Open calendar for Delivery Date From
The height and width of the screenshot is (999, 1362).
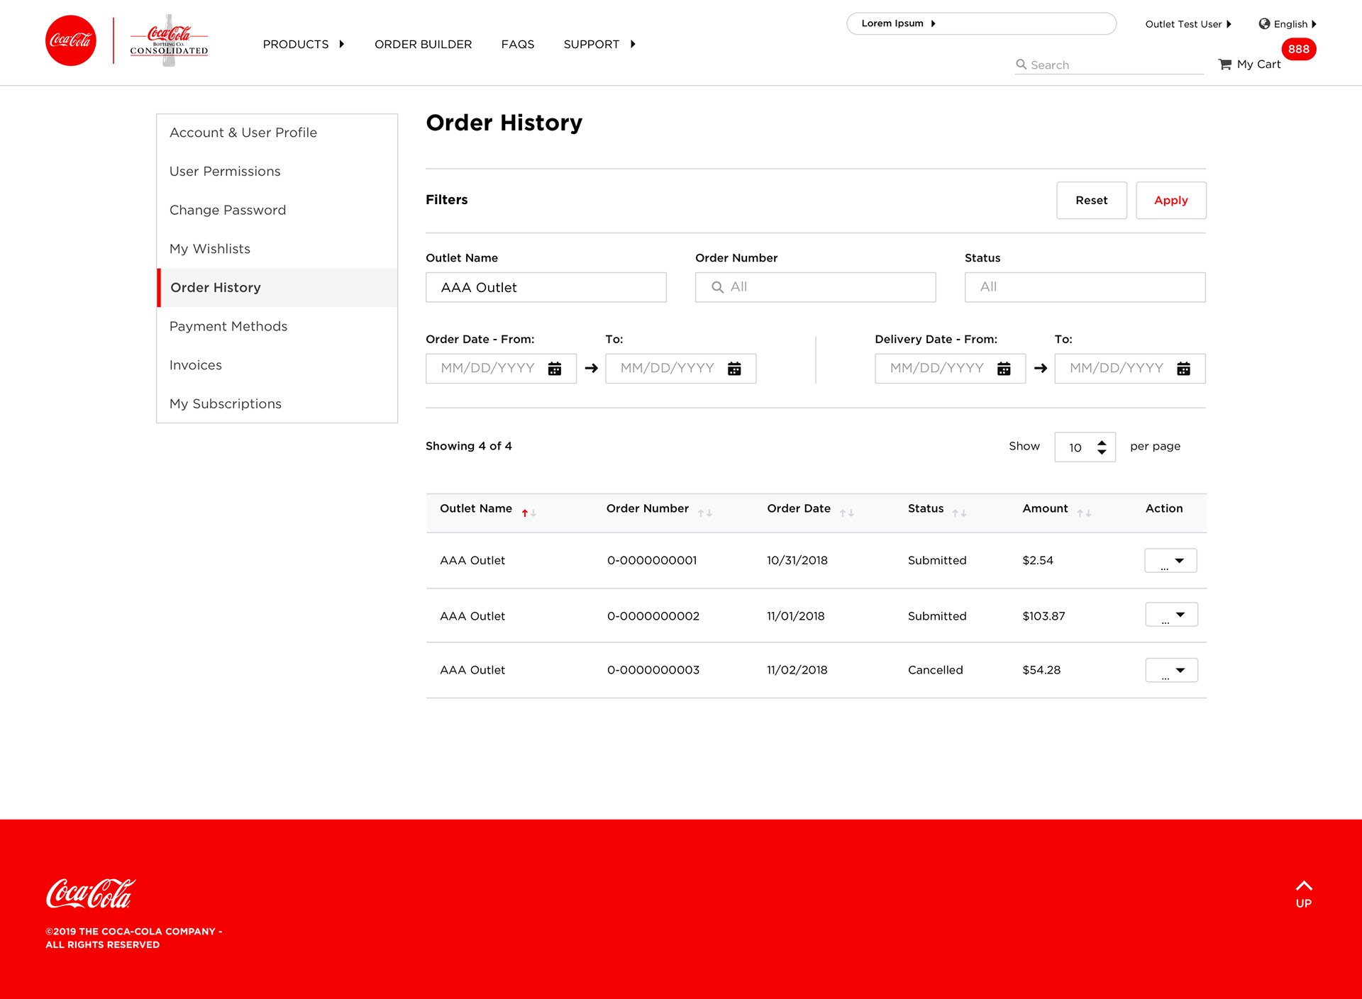pos(1004,369)
